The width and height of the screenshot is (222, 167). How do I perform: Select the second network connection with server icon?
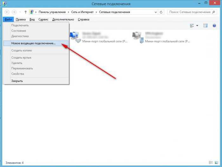click(x=138, y=37)
